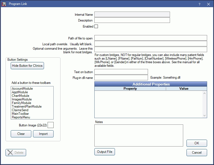The image size is (214, 165).
Task: Click the Output File button
Action: coord(105,152)
